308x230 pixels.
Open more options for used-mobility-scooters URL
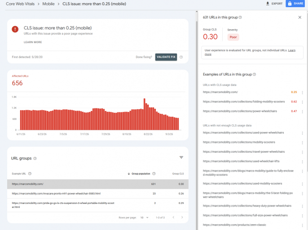point(302,184)
